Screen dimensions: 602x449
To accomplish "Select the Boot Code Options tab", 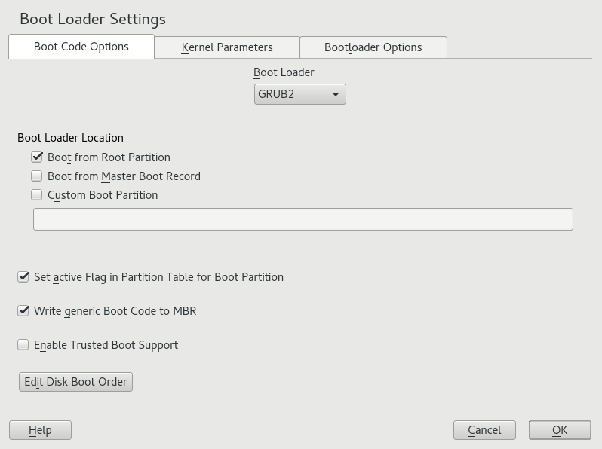I will pos(81,47).
